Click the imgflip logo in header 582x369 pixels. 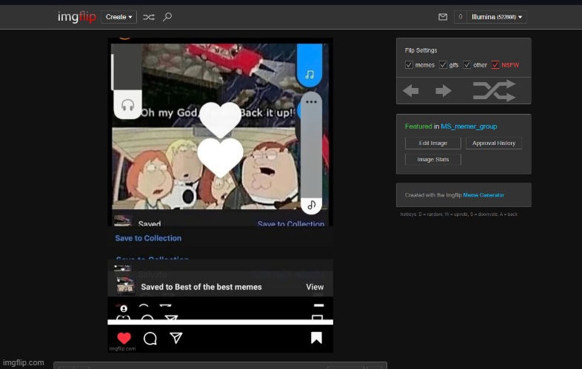76,16
